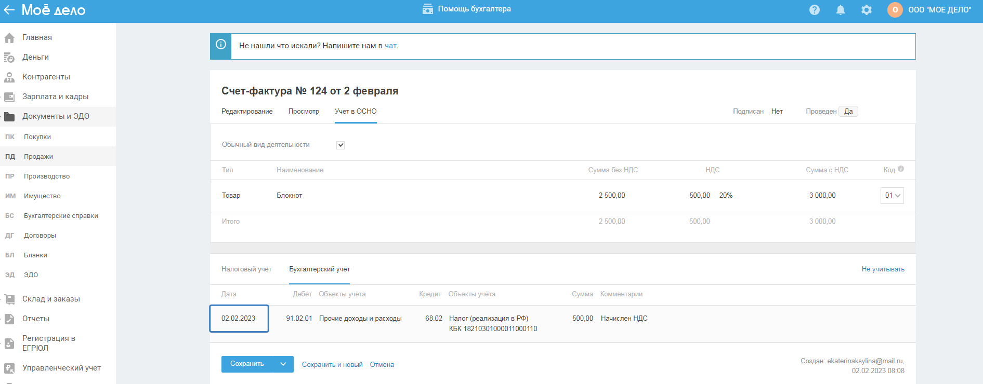983x384 pixels.
Task: Open the Главная home icon in the sidebar
Action: pyautogui.click(x=9, y=38)
